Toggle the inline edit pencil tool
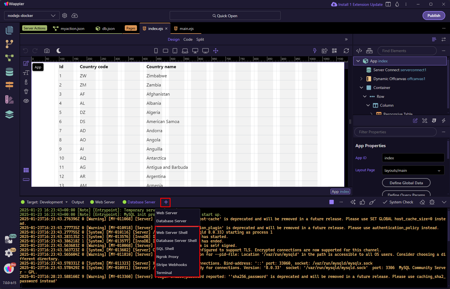The height and width of the screenshot is (289, 450). 26,63
